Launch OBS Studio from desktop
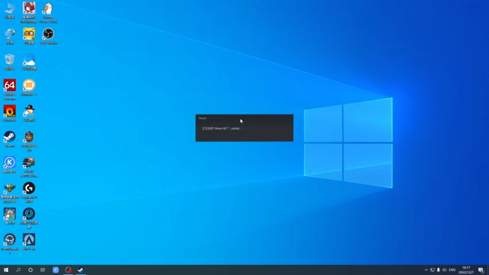The width and height of the screenshot is (489, 275). click(x=48, y=36)
